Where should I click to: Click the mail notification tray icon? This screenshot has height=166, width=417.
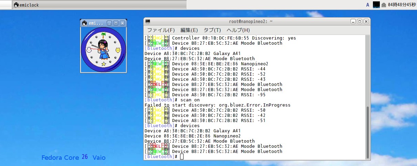pyautogui.click(x=384, y=5)
